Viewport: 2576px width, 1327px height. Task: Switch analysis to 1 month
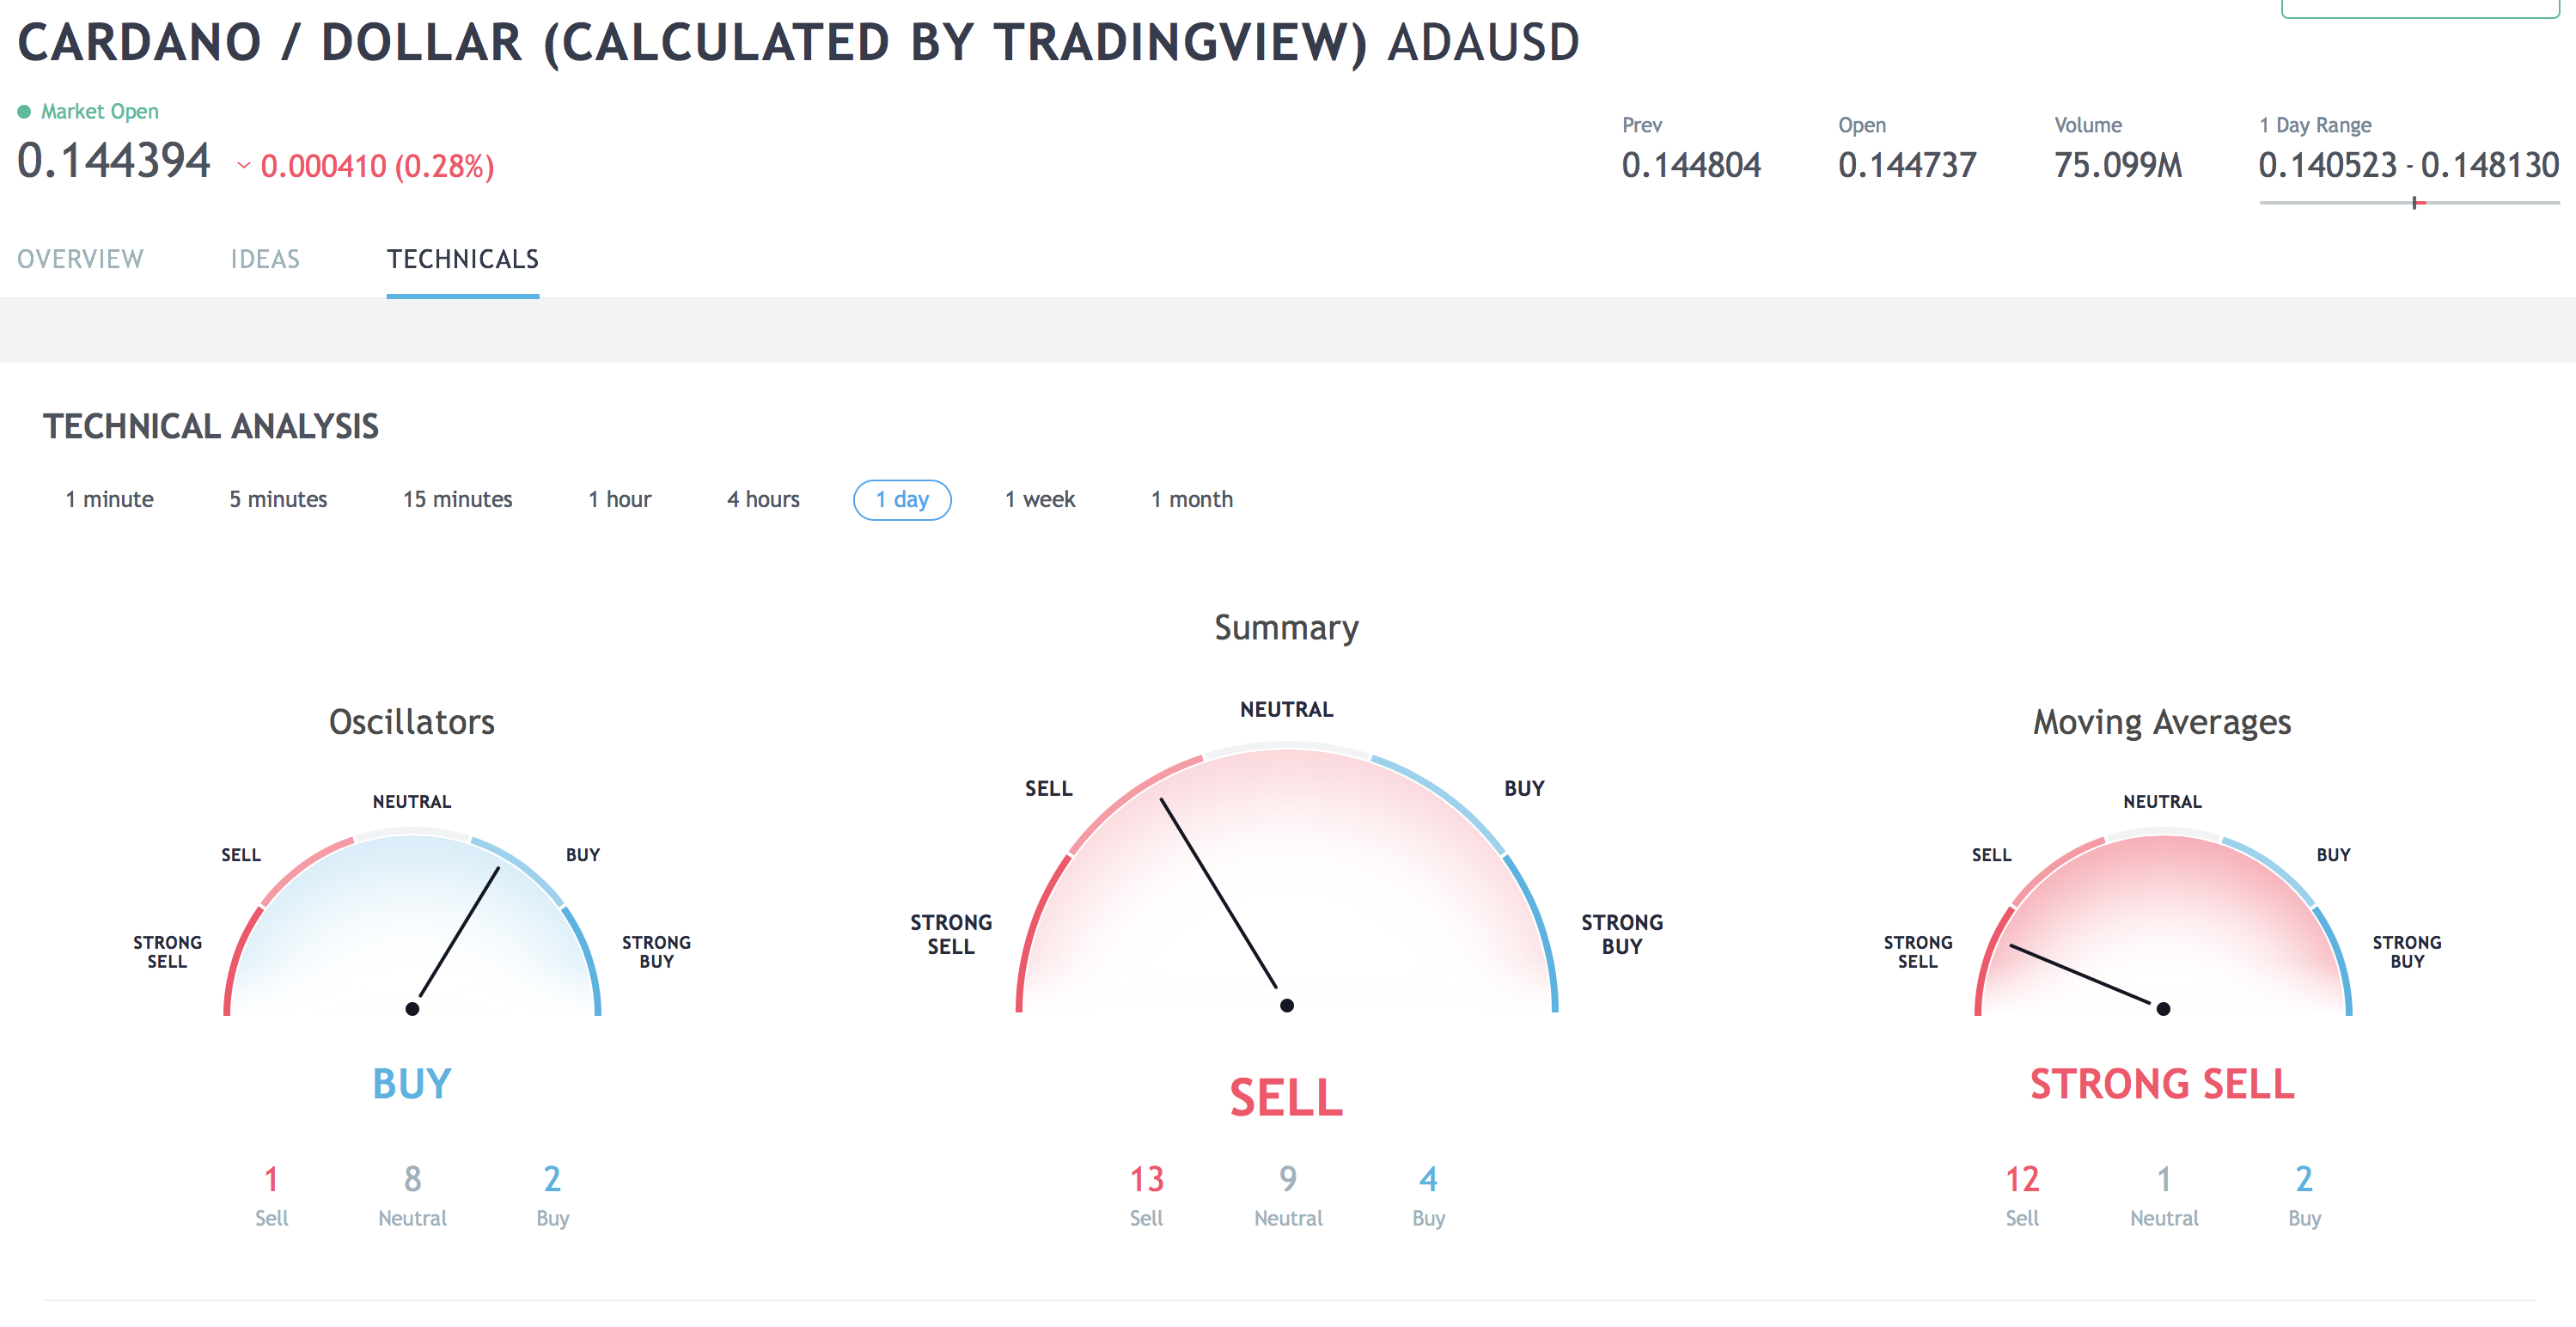click(1191, 499)
